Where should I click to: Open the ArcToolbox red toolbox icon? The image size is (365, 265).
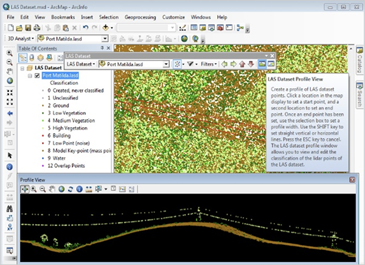[220, 28]
